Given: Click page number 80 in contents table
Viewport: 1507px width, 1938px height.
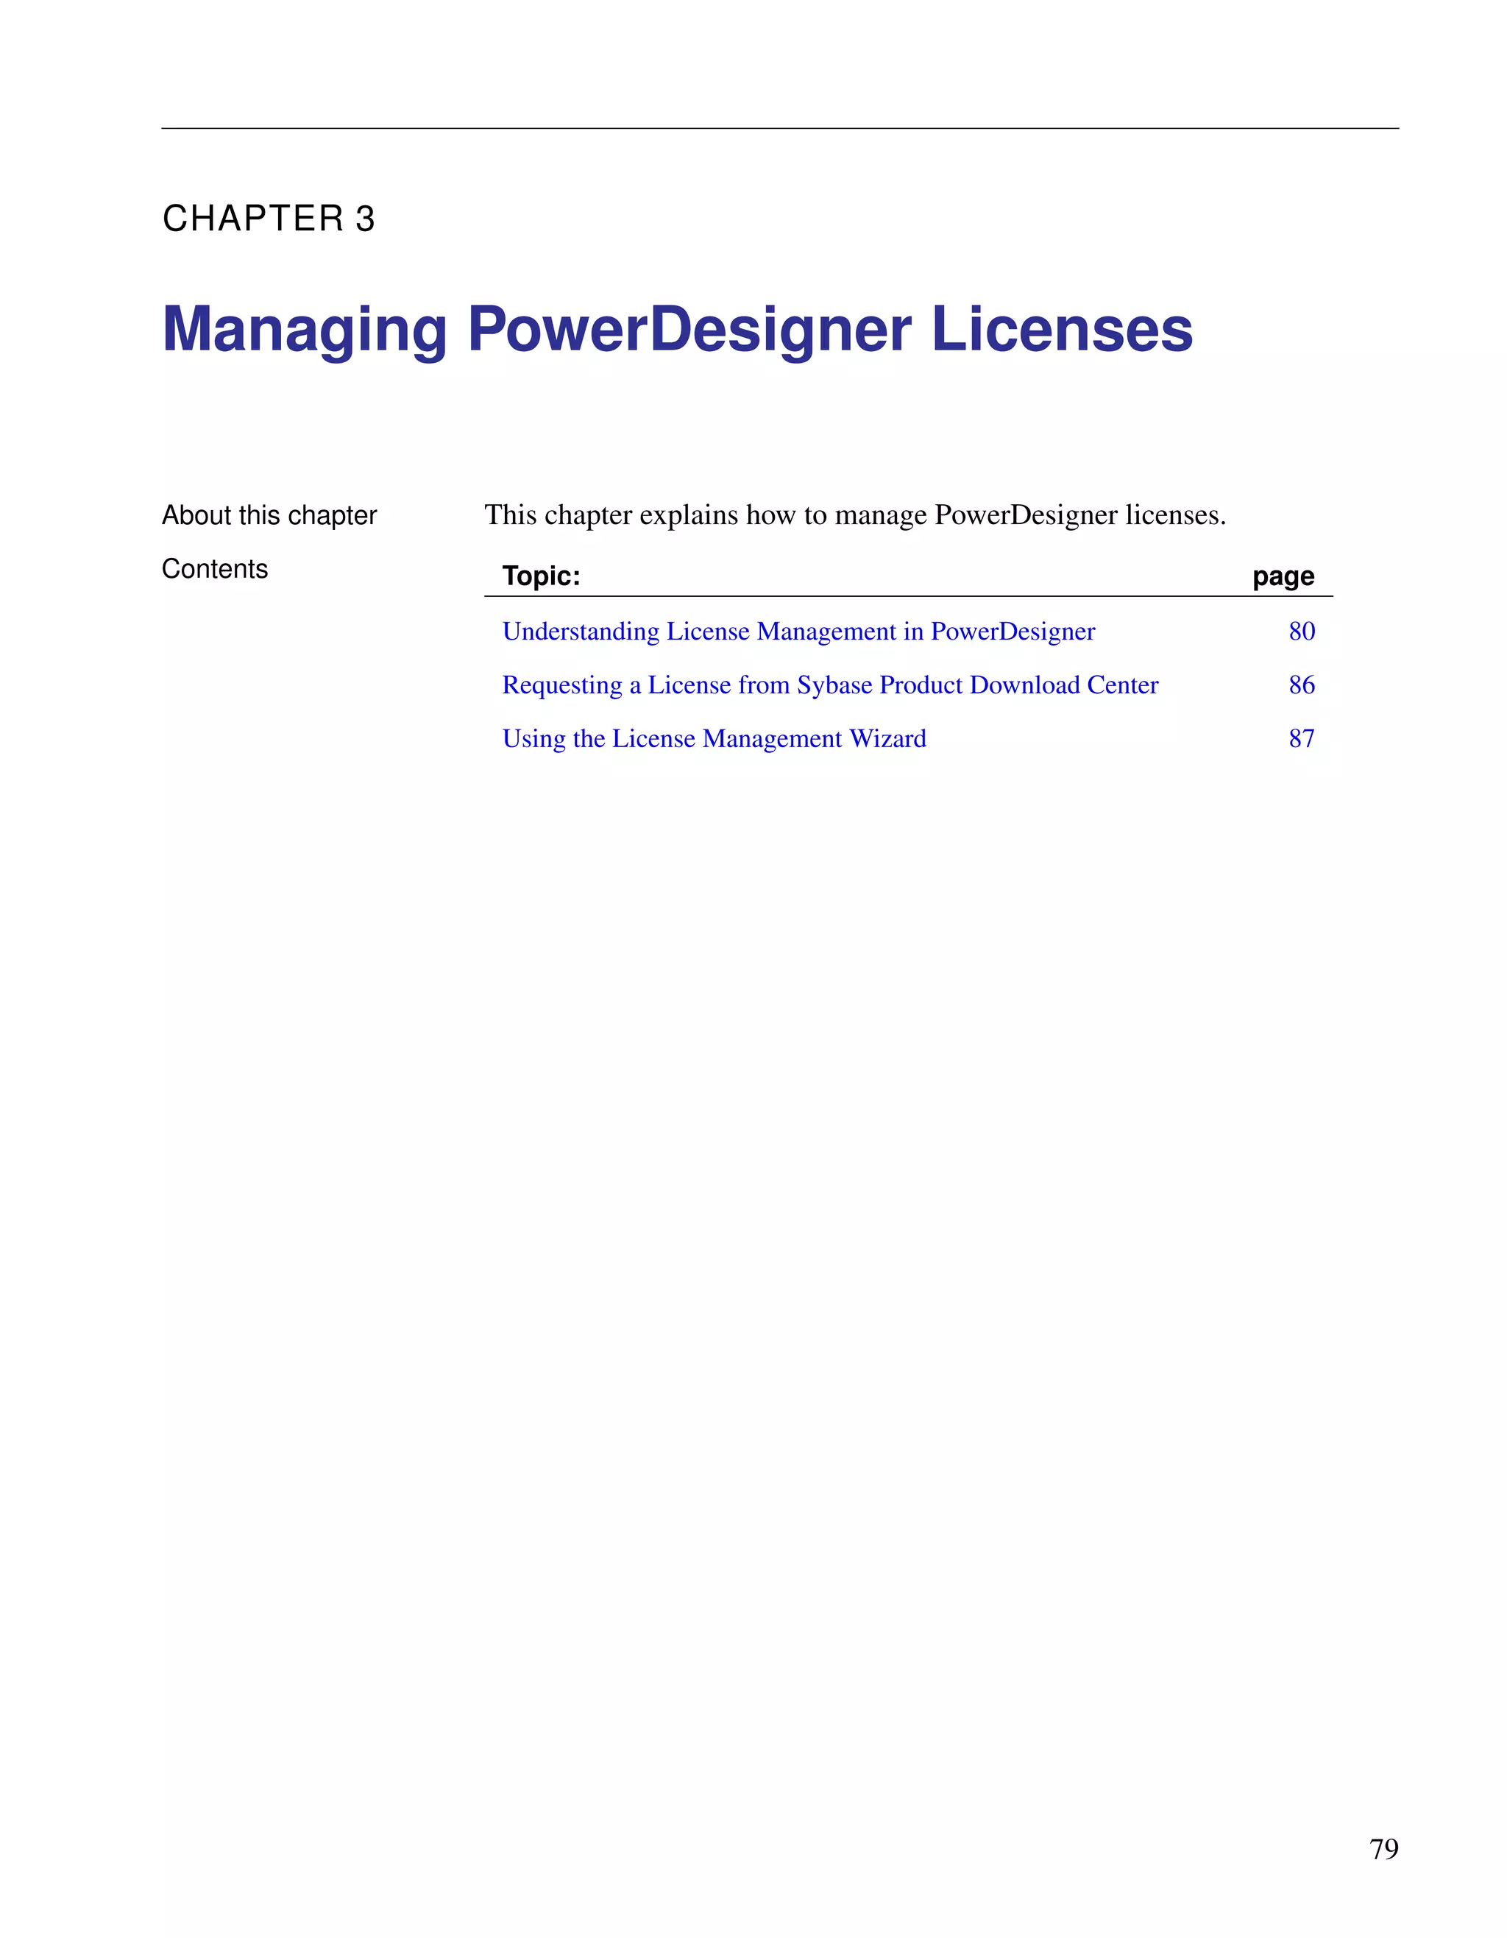Looking at the screenshot, I should click(x=1301, y=632).
